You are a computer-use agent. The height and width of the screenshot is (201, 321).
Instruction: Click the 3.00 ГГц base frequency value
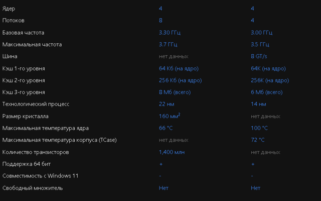point(261,33)
